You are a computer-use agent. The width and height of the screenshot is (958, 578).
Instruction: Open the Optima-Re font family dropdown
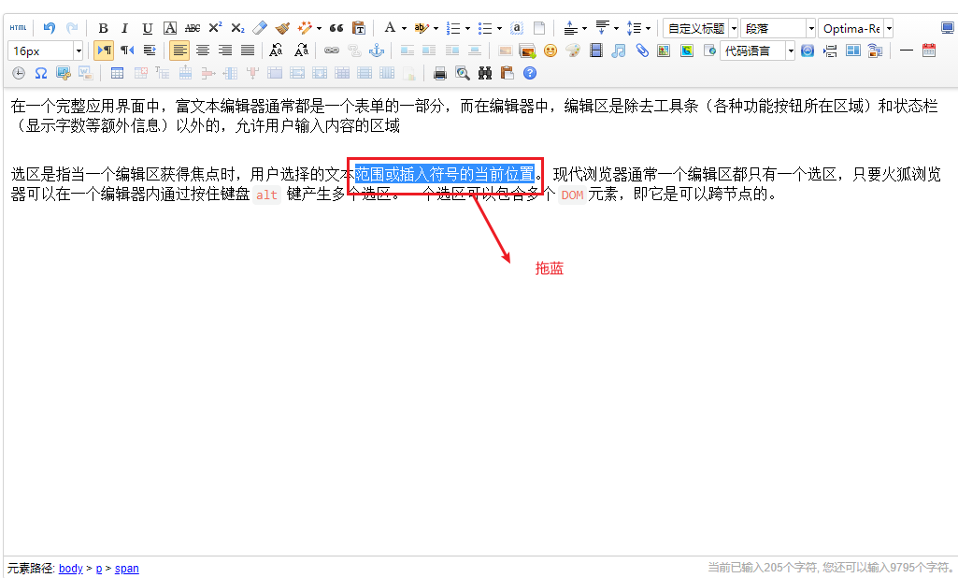pyautogui.click(x=856, y=28)
